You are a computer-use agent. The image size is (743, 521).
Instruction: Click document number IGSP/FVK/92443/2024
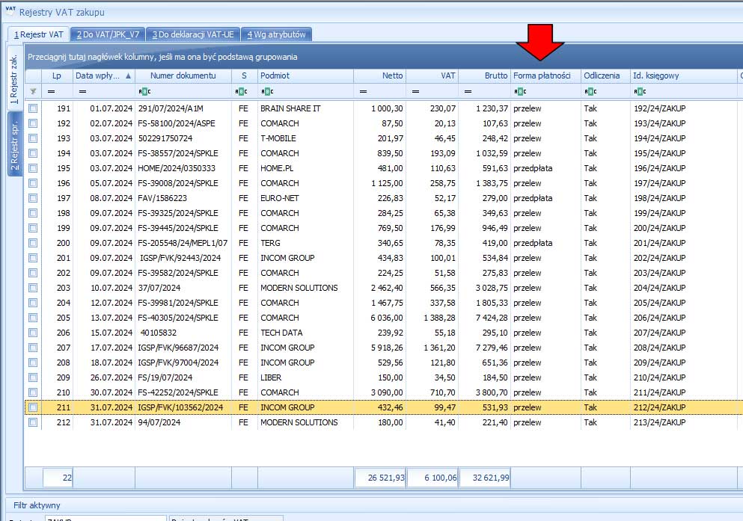point(180,258)
